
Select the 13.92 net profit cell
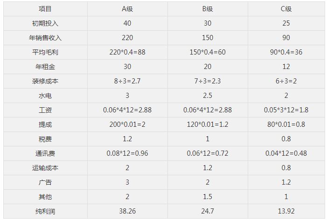(x=286, y=211)
